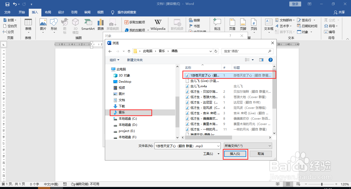Expand the file name history dropdown
This screenshot has width=351, height=189.
click(218, 146)
